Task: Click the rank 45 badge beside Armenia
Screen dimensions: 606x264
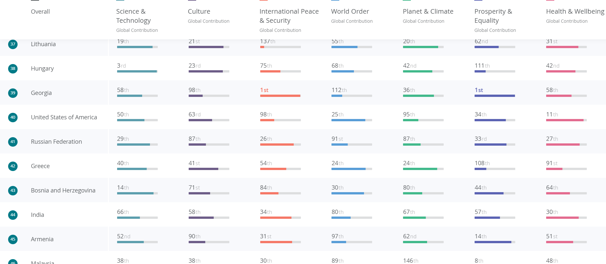Action: 13,239
